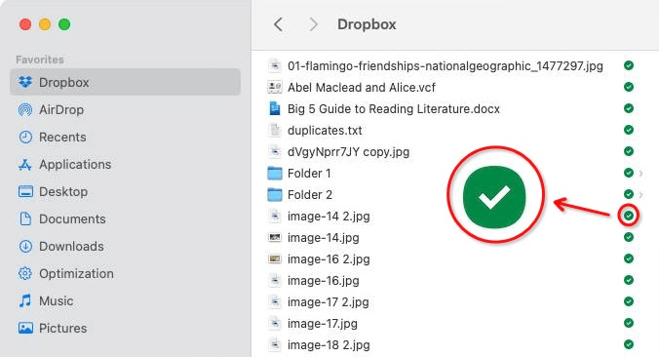Click sync checkmark for Big 5 Guide docx
The height and width of the screenshot is (357, 659).
629,108
